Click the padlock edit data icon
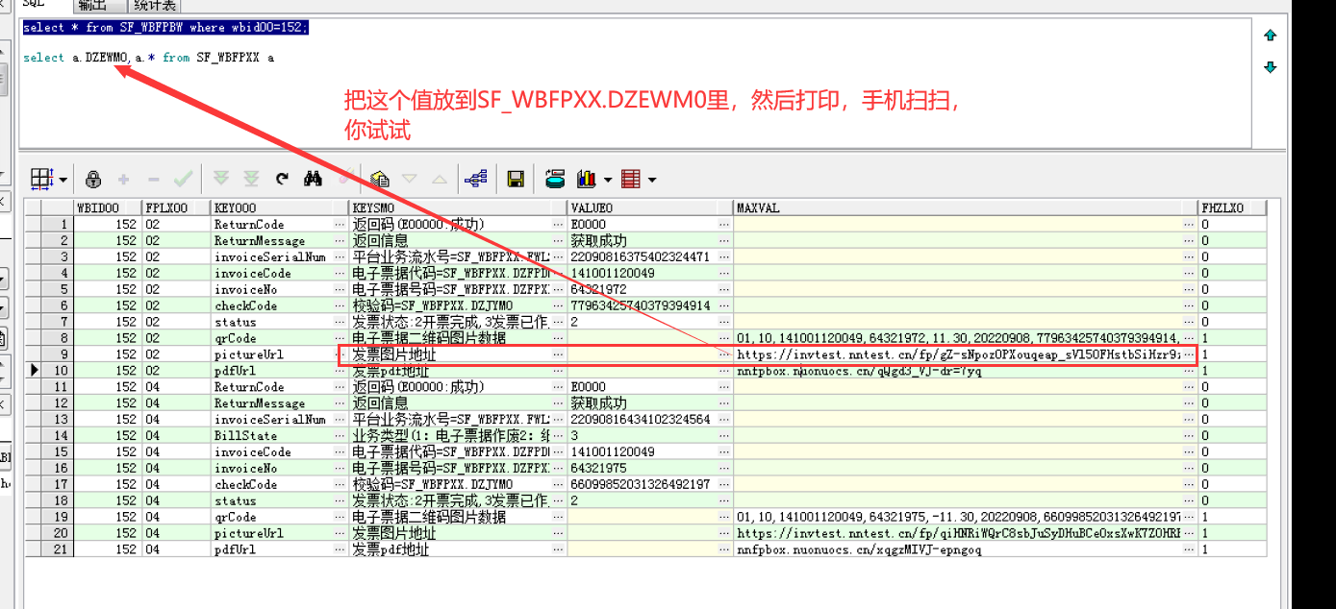1336x609 pixels. [x=93, y=179]
